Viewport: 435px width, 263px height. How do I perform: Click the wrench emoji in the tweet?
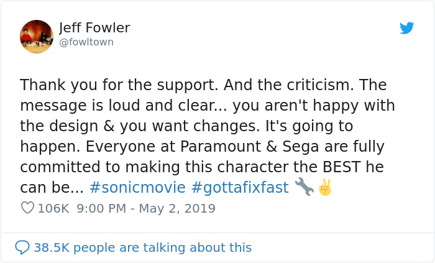304,187
